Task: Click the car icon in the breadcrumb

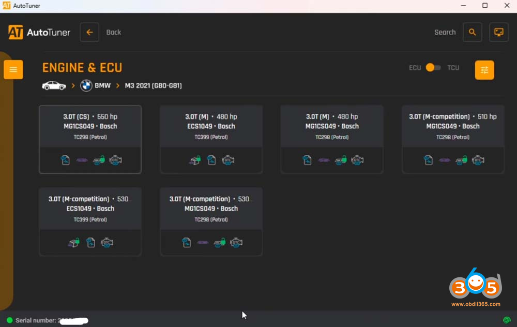Action: pyautogui.click(x=54, y=85)
